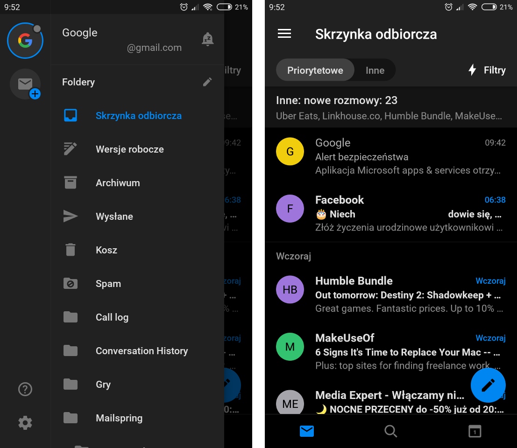Open the Spam folder

tap(137, 284)
